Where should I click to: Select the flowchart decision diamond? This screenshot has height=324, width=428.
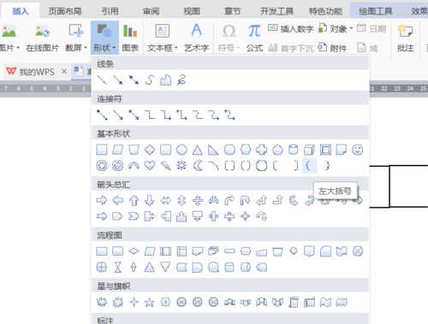coord(134,251)
